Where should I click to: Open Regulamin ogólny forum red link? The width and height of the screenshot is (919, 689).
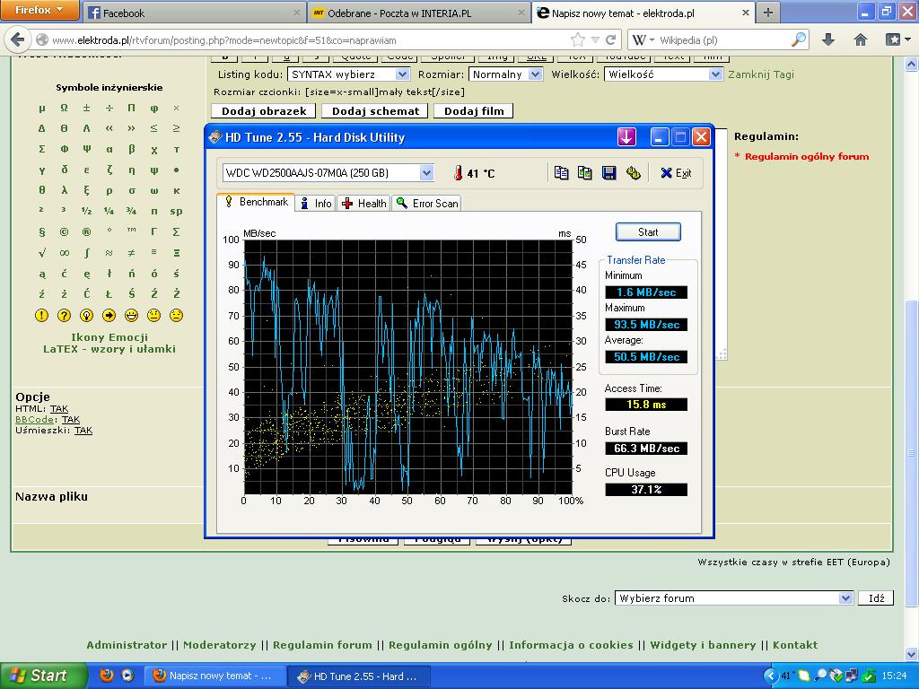point(807,156)
